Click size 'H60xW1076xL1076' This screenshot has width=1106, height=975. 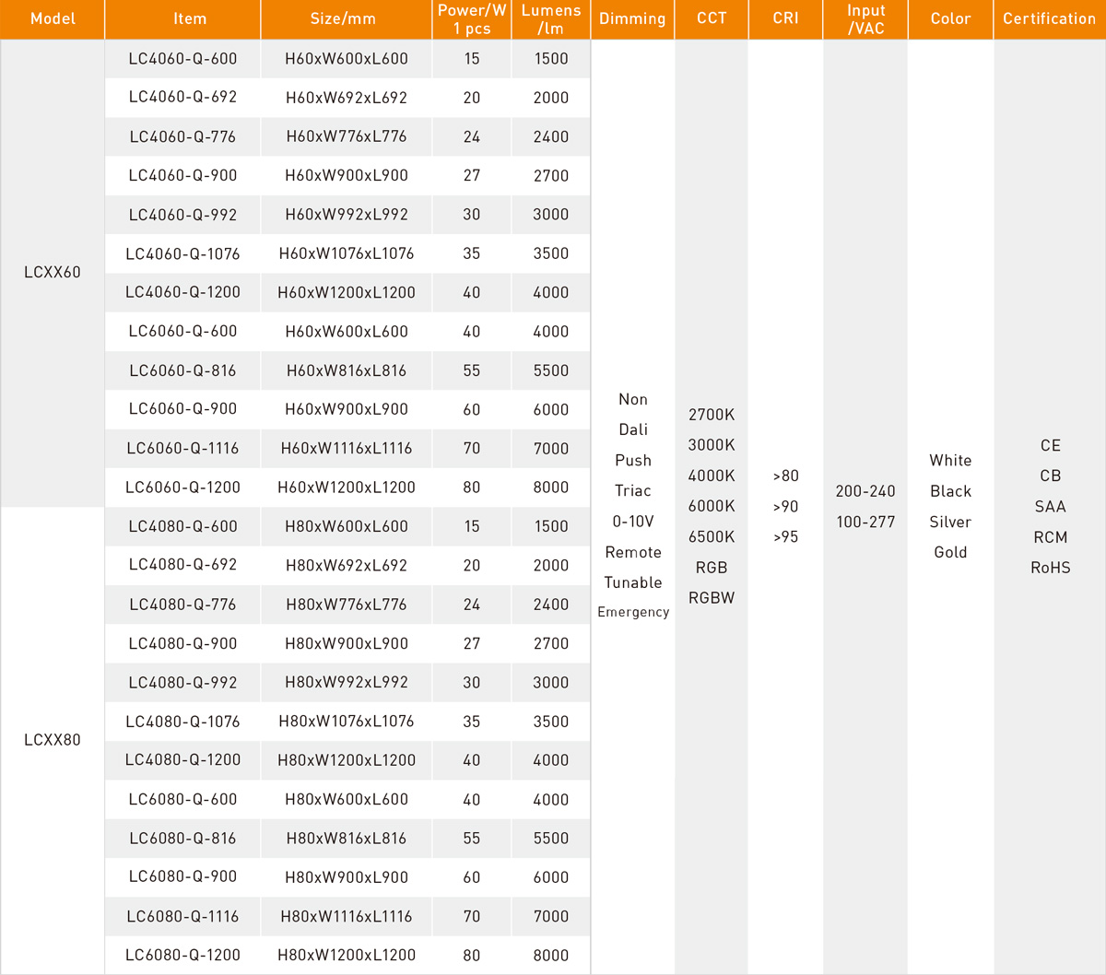[347, 253]
